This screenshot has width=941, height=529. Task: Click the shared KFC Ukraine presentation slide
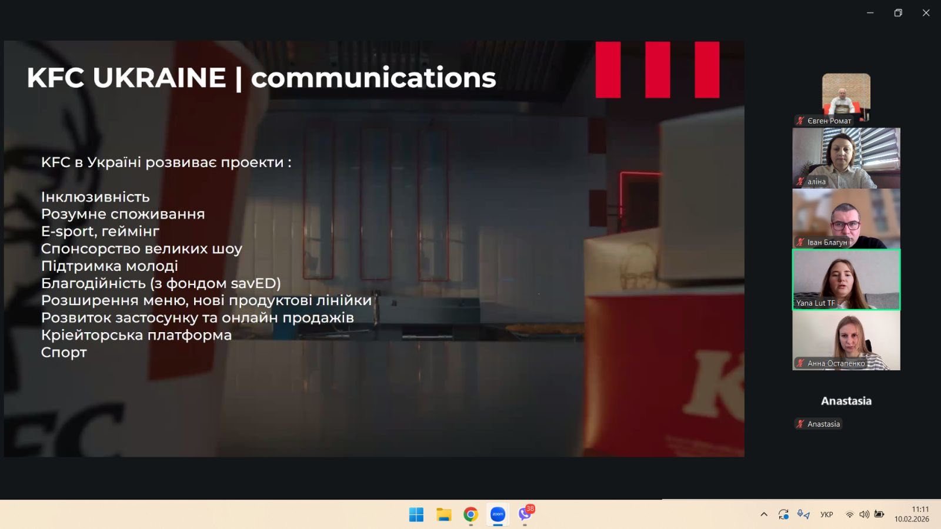click(x=374, y=248)
